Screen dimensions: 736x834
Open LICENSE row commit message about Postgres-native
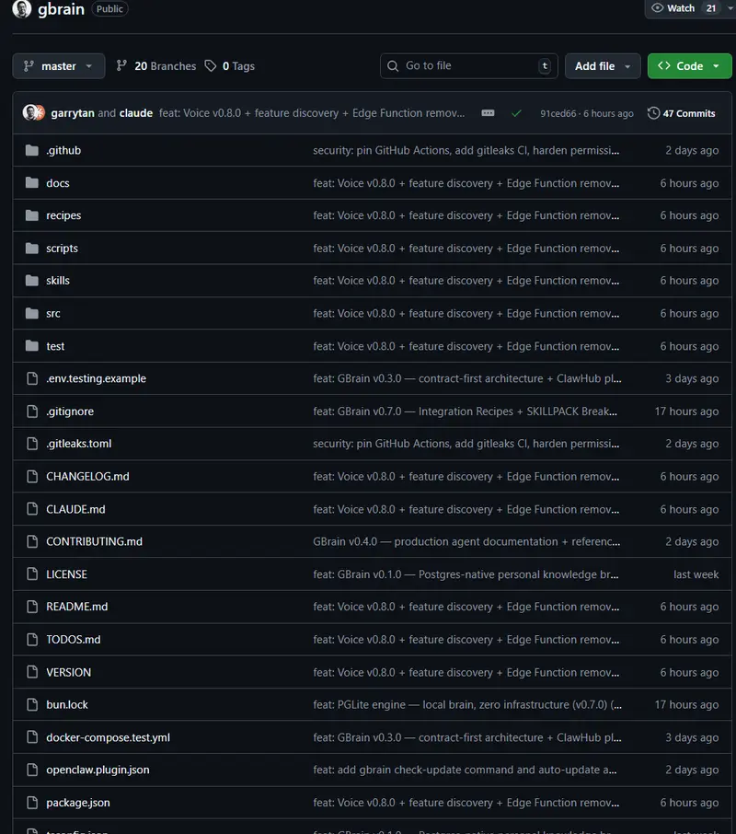tap(466, 574)
